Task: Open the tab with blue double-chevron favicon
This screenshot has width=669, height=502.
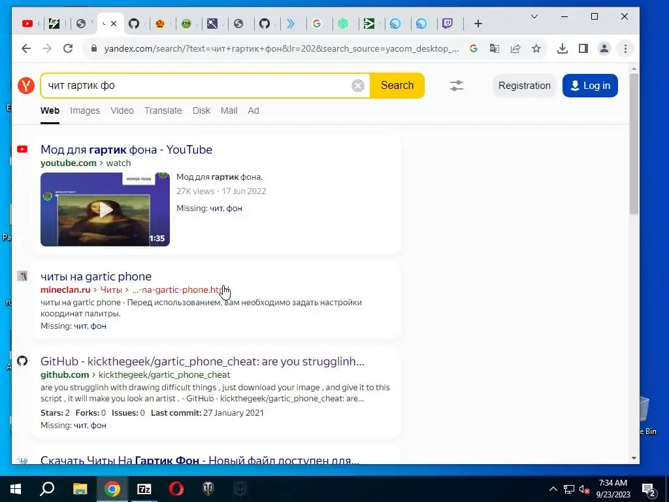Action: (x=291, y=24)
